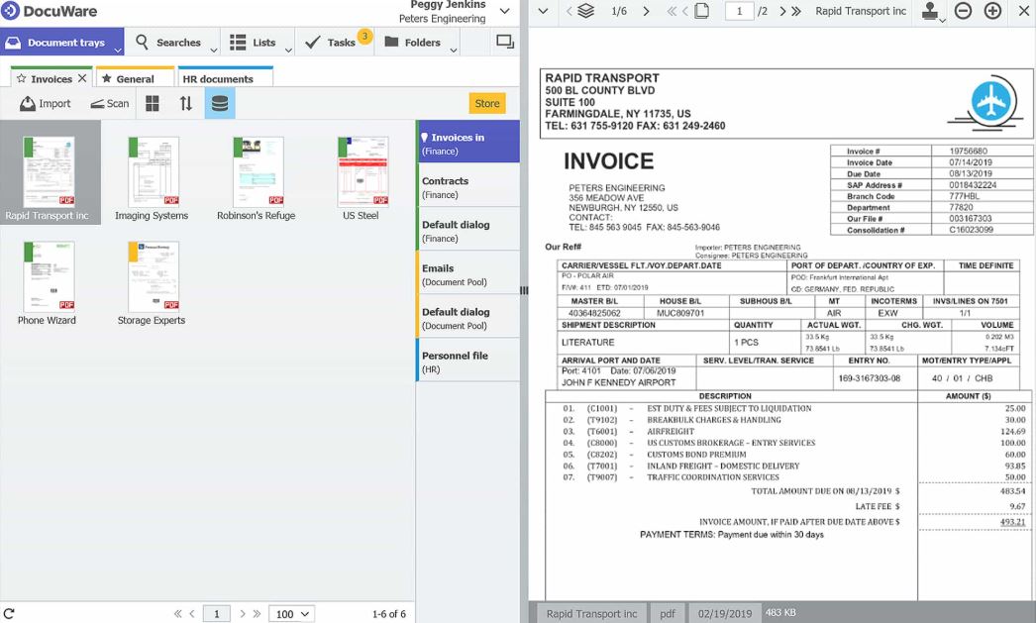Screen dimensions: 1036x623
Task: Open the HR documents tab
Action: coord(218,79)
